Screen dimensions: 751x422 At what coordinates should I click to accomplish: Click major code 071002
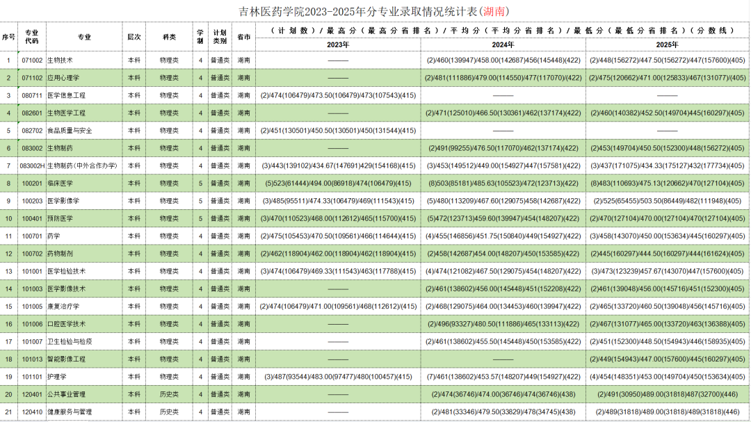(32, 60)
